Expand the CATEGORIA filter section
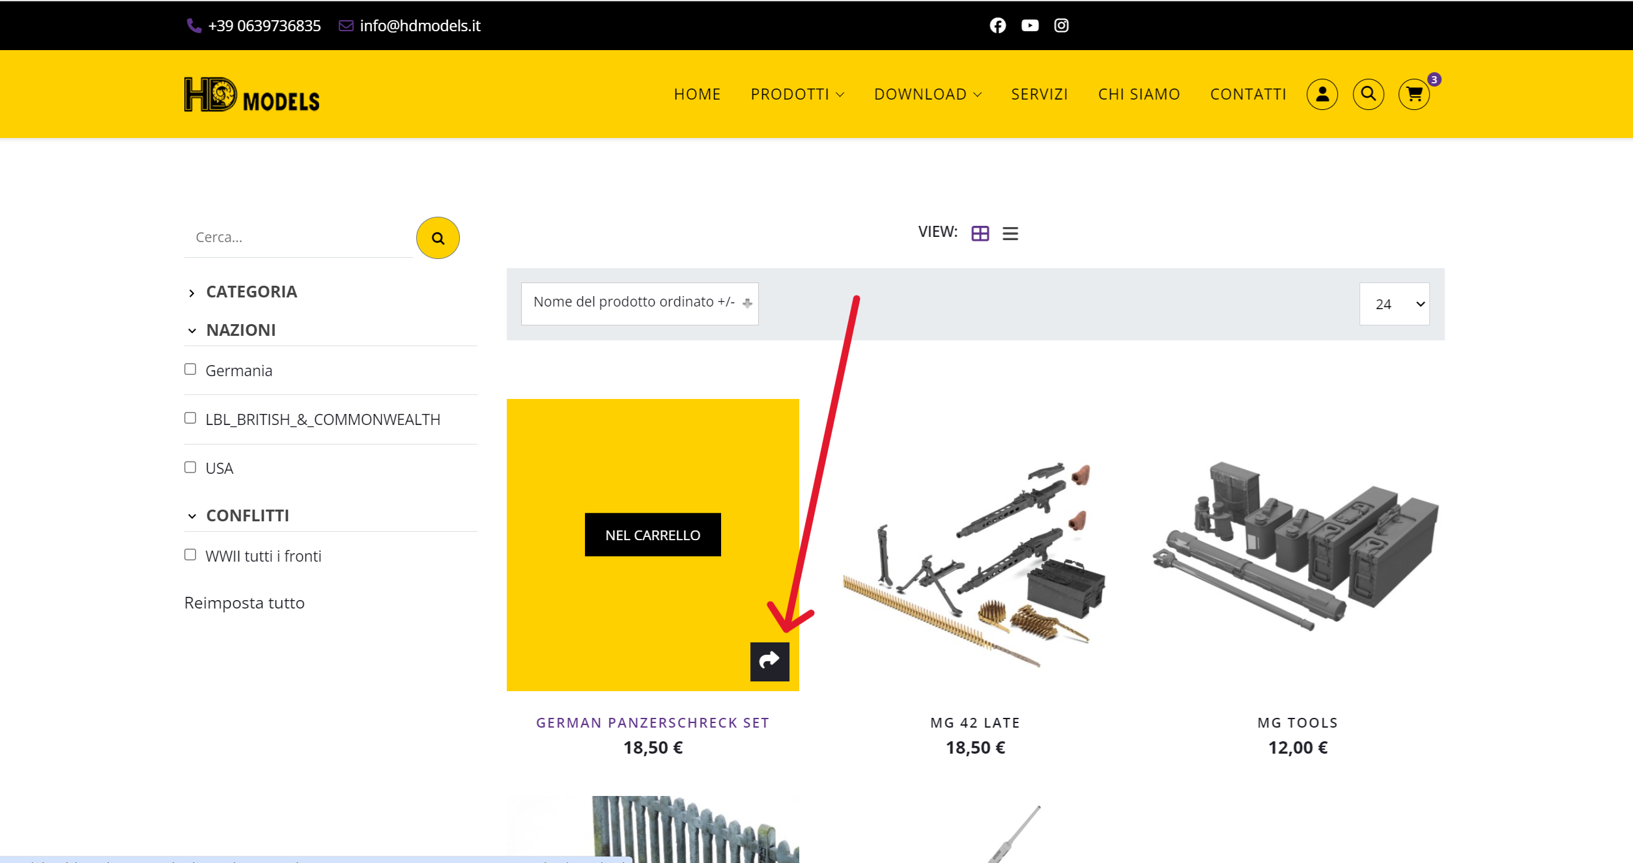Screen dimensions: 1633x863 tap(251, 292)
